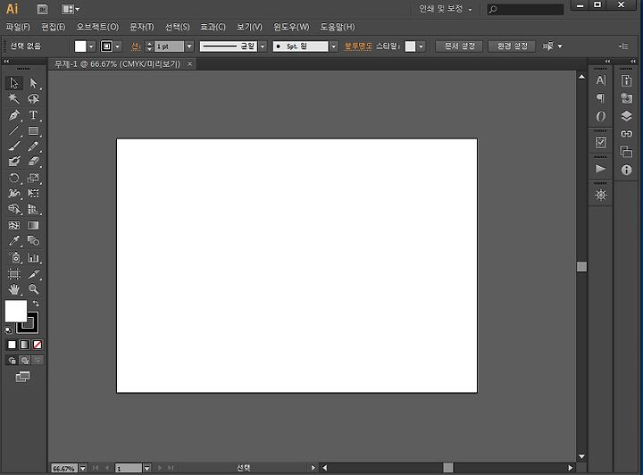Select the Slice tool
This screenshot has height=475, width=643.
point(33,274)
